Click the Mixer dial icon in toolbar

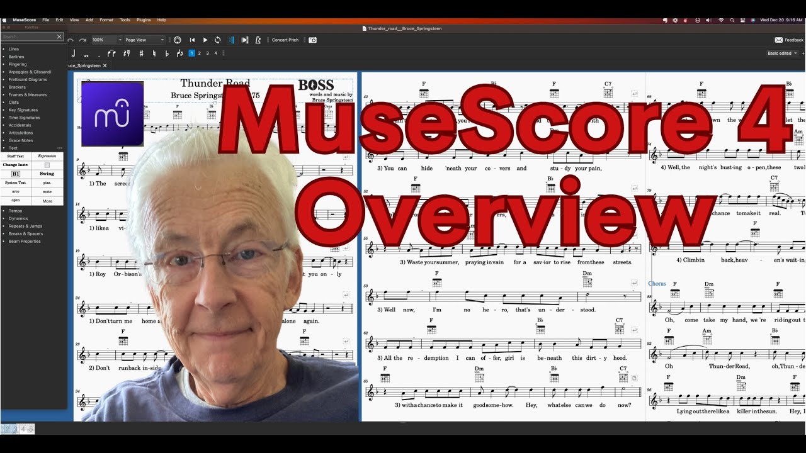[178, 40]
